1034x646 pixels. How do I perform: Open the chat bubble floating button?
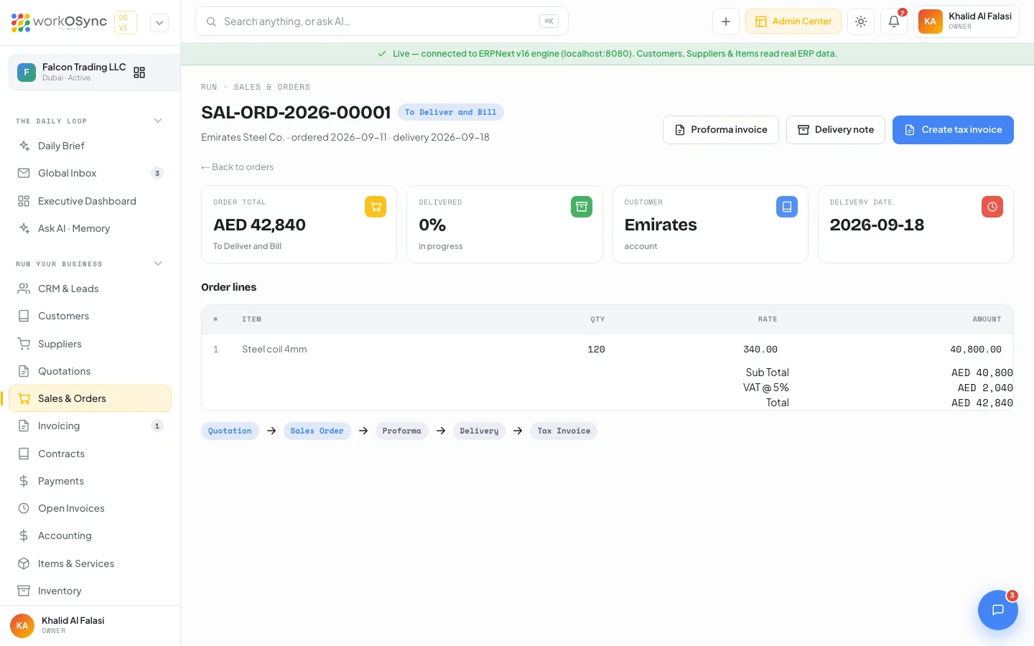point(998,610)
